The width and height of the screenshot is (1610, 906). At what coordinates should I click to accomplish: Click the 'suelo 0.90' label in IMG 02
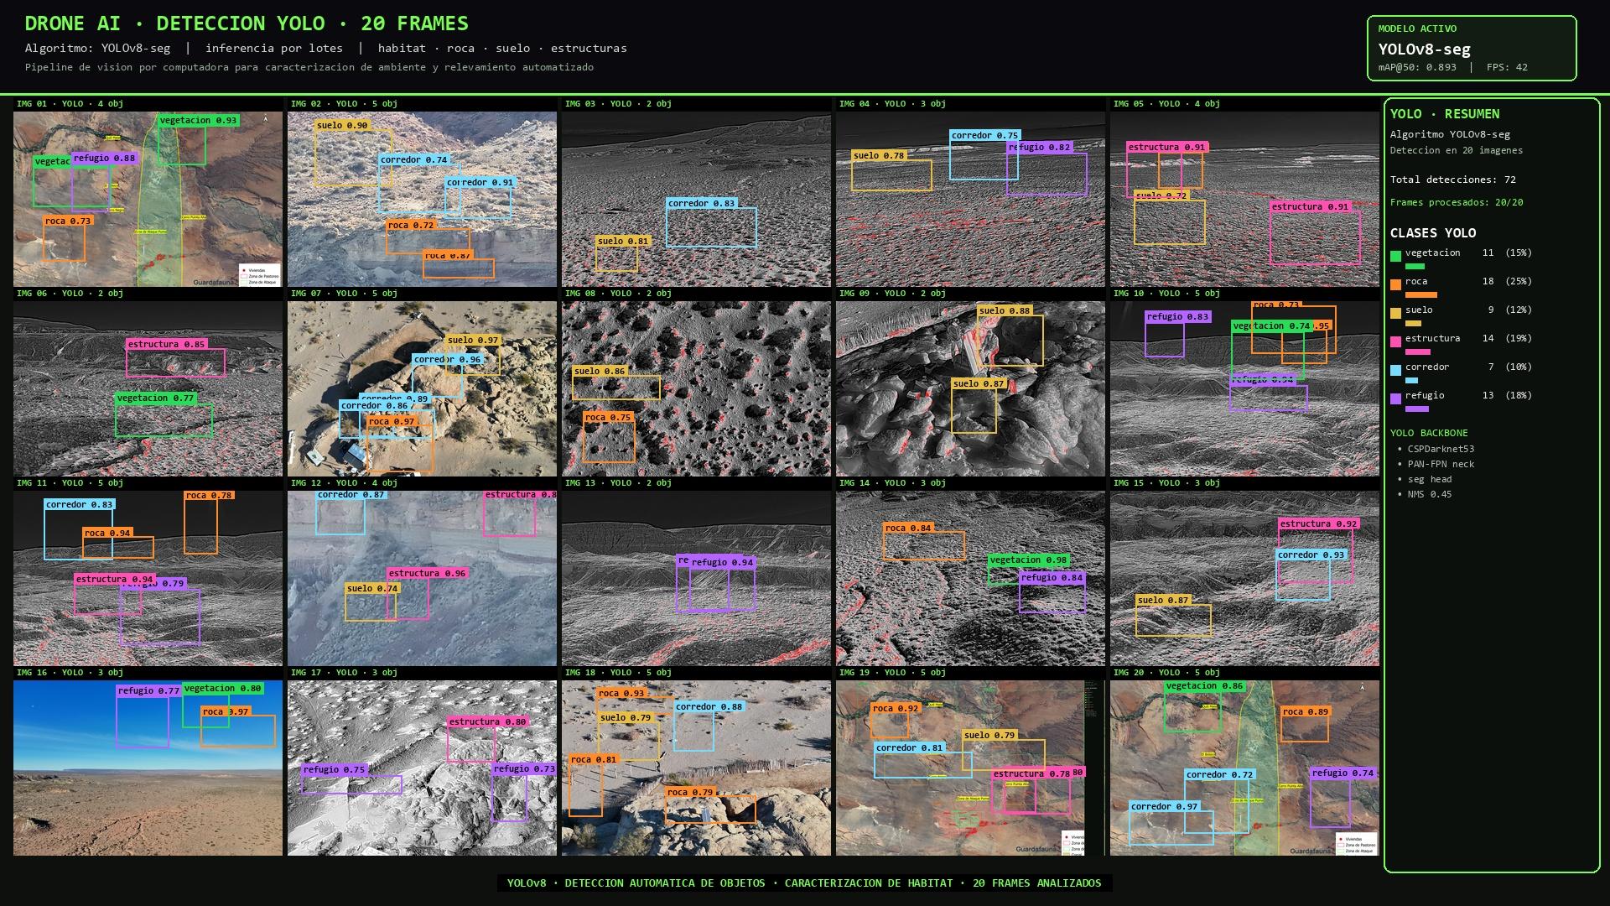(x=342, y=125)
